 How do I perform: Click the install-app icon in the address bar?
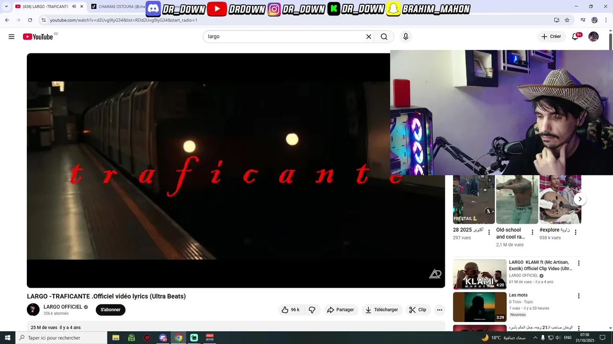556,20
